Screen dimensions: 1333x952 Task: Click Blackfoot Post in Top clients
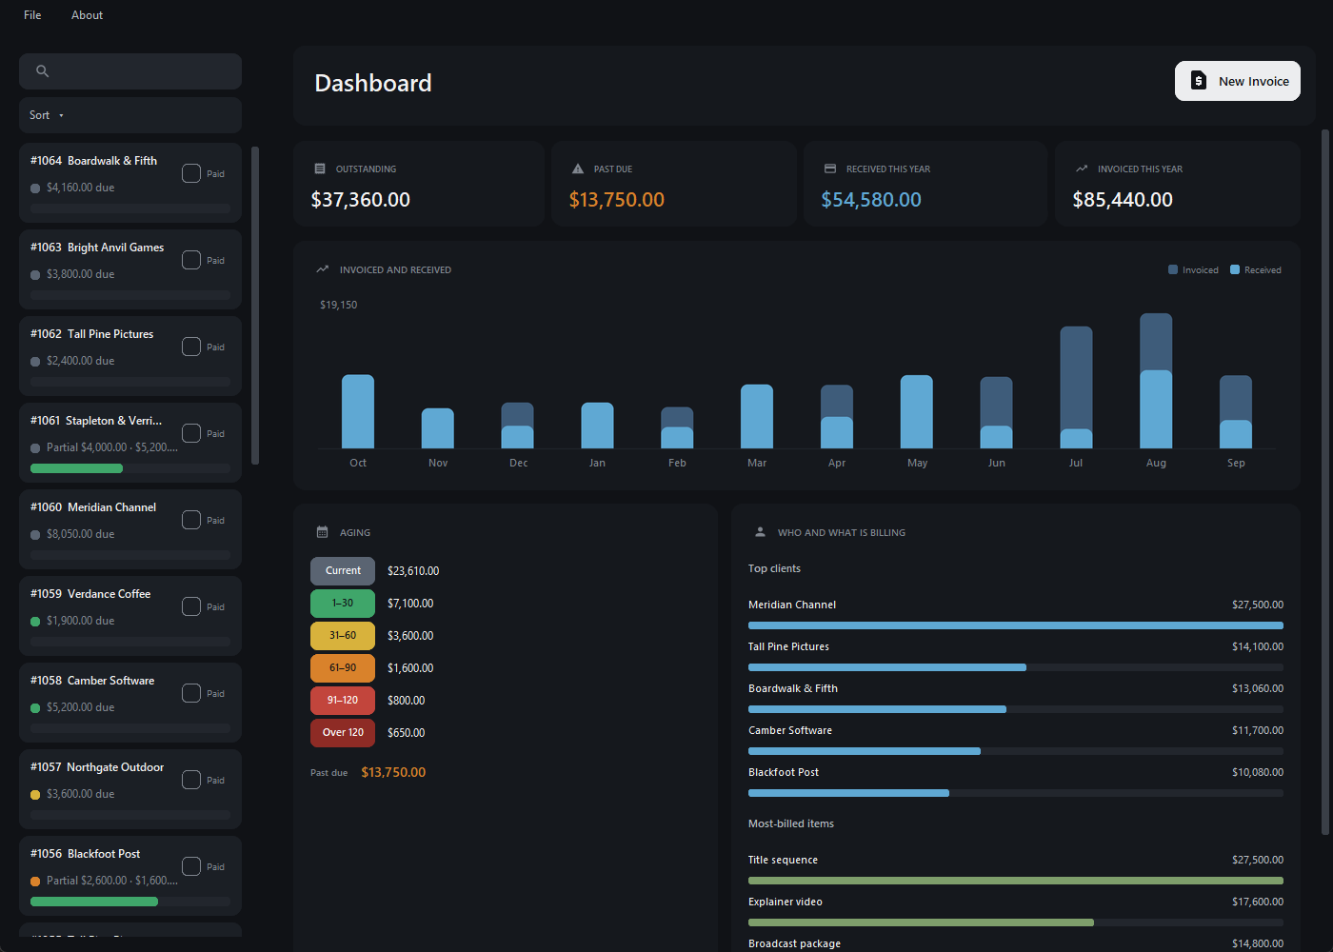pos(784,772)
